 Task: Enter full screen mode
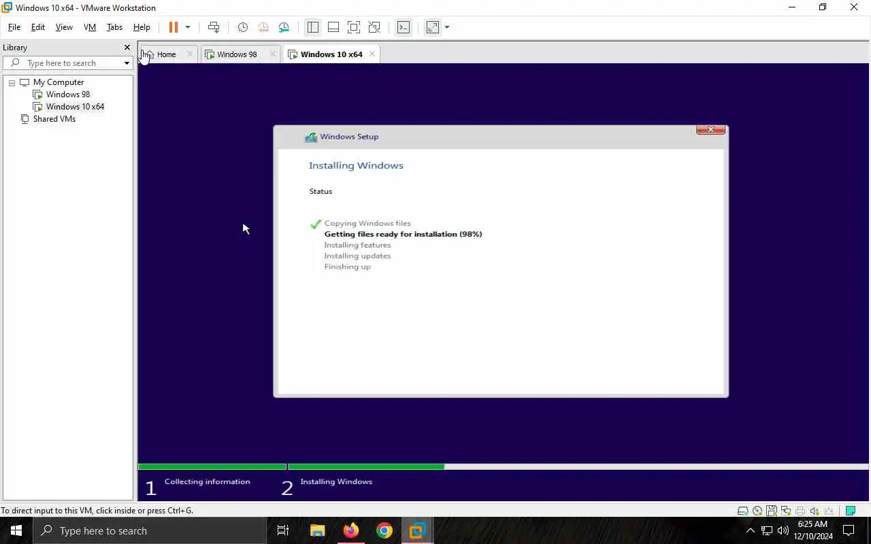tap(354, 27)
